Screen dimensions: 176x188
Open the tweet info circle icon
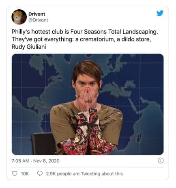(161, 161)
